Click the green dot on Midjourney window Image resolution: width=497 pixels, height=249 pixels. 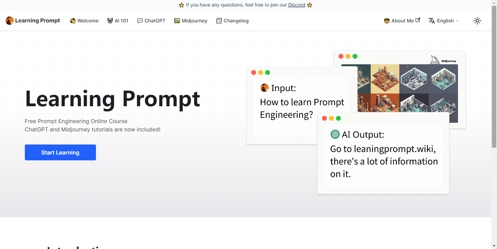click(x=355, y=56)
